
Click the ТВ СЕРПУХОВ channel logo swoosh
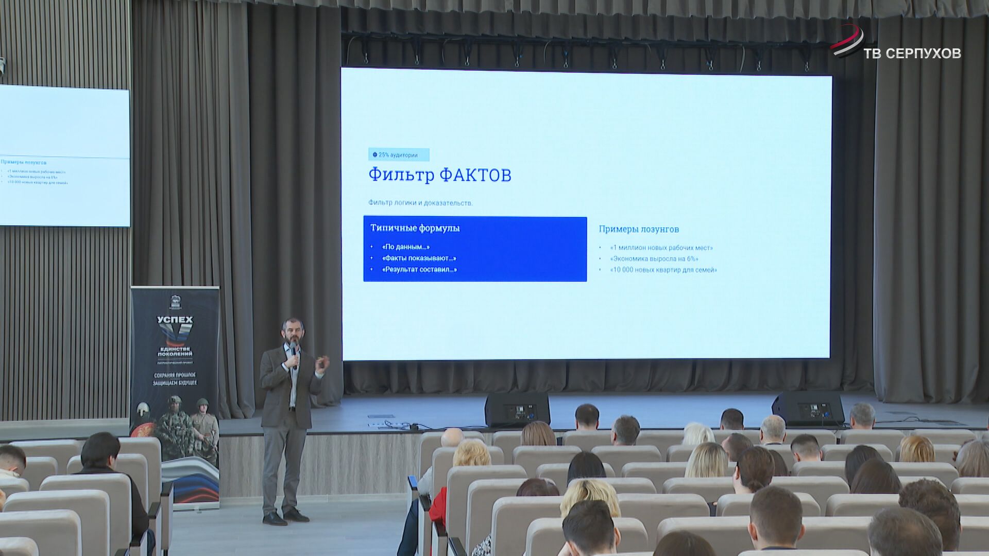[847, 41]
